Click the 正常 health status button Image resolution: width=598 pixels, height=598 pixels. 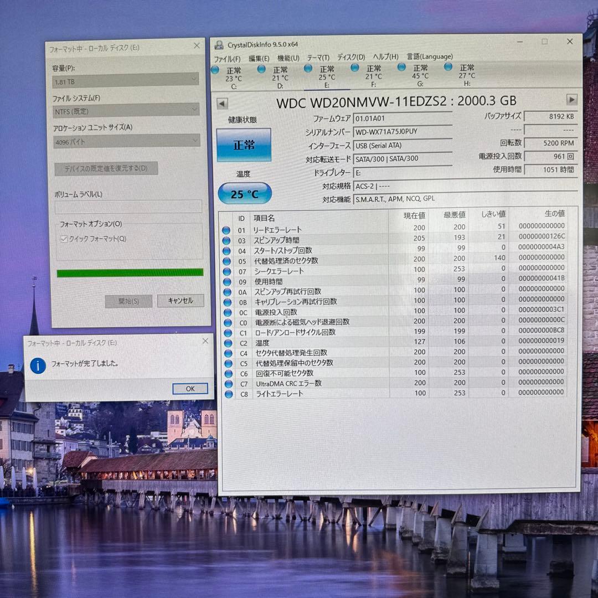click(x=244, y=145)
